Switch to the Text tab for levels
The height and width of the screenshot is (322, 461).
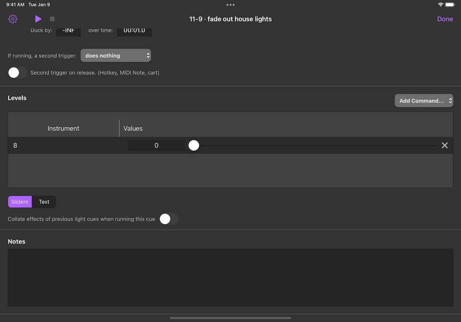click(44, 202)
